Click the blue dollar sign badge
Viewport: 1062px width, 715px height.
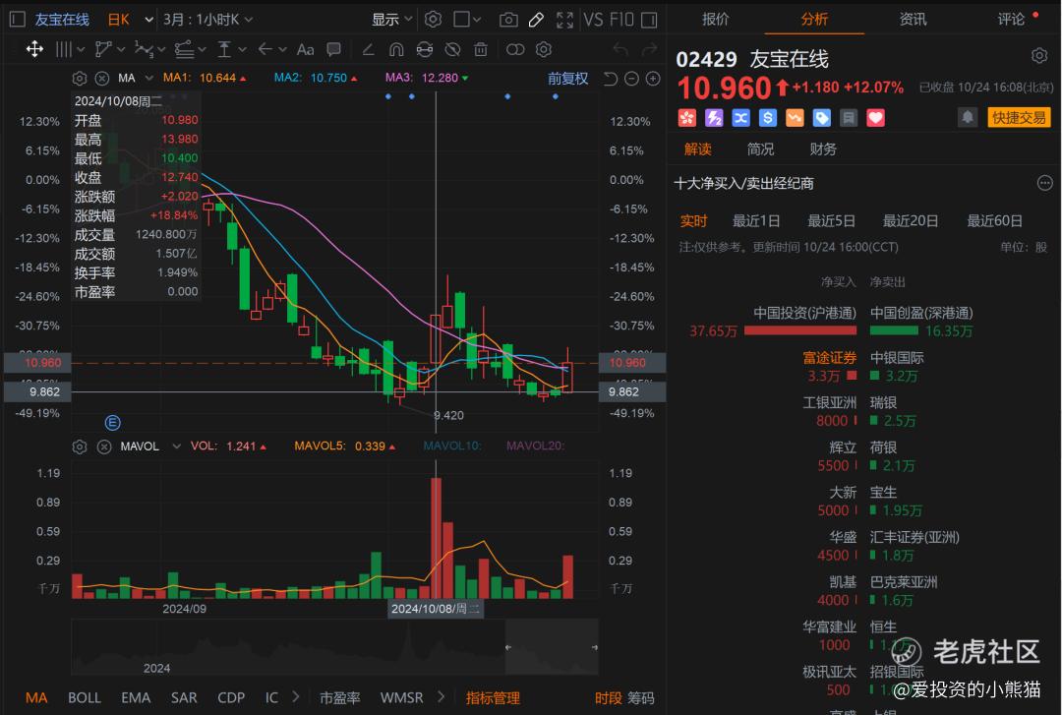pyautogui.click(x=767, y=118)
